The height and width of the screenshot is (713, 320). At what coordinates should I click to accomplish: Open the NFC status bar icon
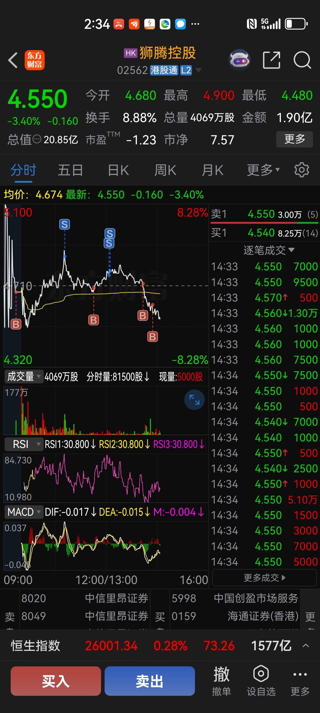coord(252,24)
